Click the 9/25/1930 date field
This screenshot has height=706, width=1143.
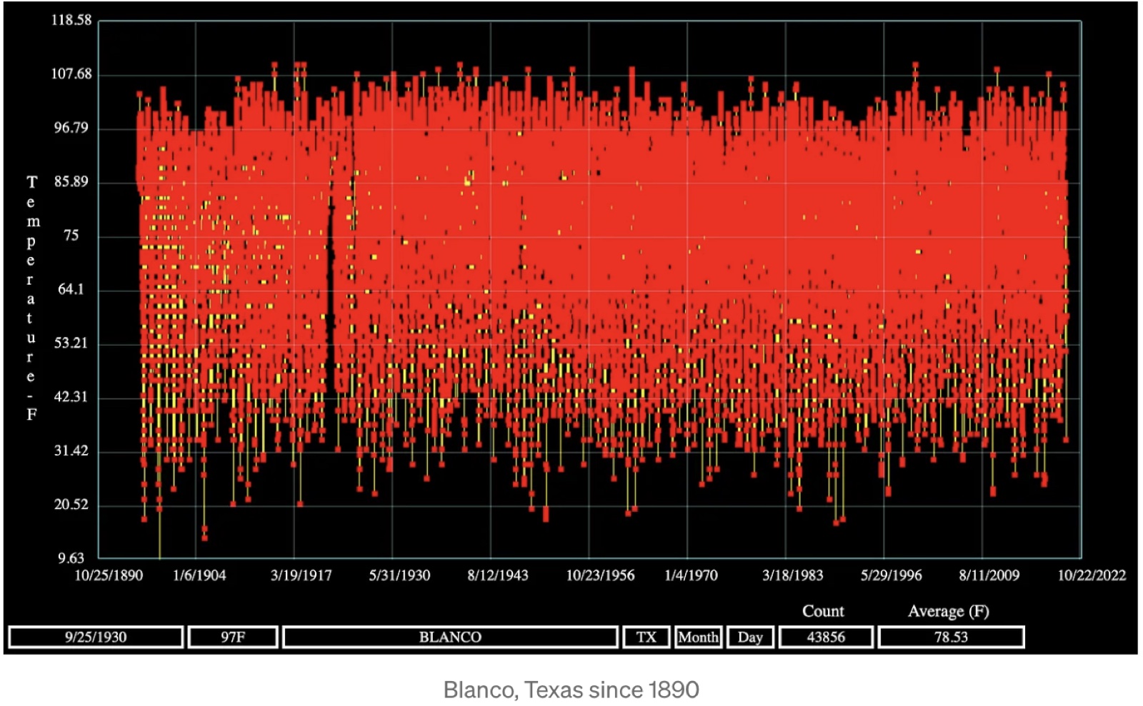[x=96, y=637]
